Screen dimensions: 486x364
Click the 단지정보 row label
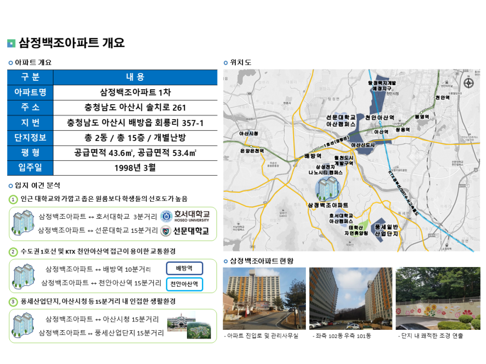click(30, 137)
